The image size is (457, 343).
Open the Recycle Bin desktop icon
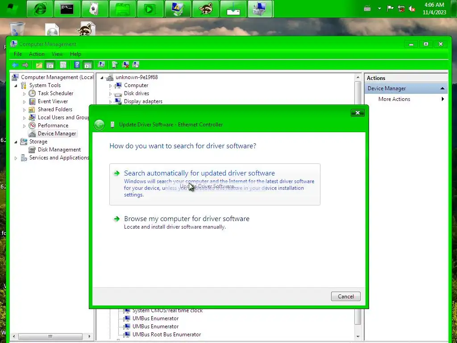pyautogui.click(x=17, y=29)
